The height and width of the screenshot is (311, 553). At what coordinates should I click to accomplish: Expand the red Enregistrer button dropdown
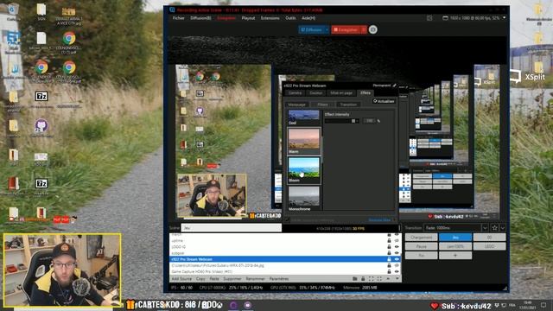click(x=364, y=29)
